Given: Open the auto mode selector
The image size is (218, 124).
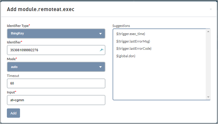Looking at the screenshot, I should [x=56, y=67].
